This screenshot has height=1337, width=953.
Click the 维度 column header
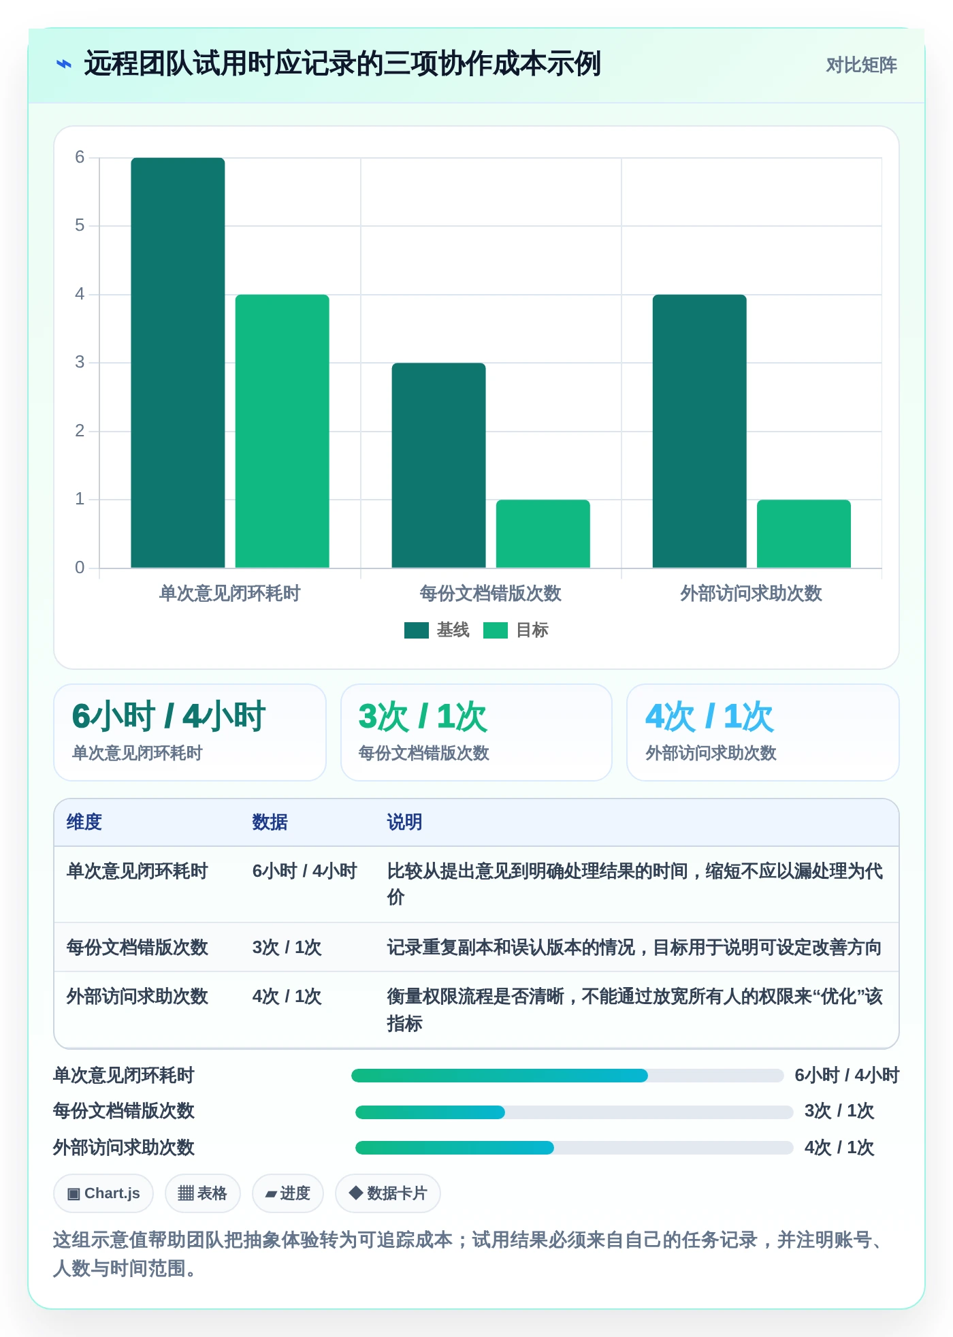[84, 822]
